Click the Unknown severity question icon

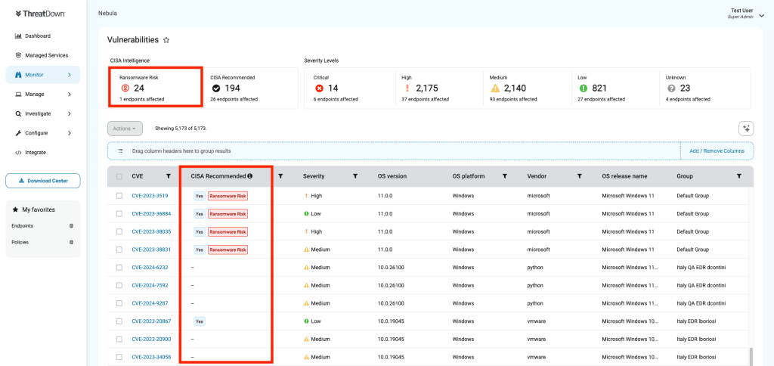click(671, 88)
